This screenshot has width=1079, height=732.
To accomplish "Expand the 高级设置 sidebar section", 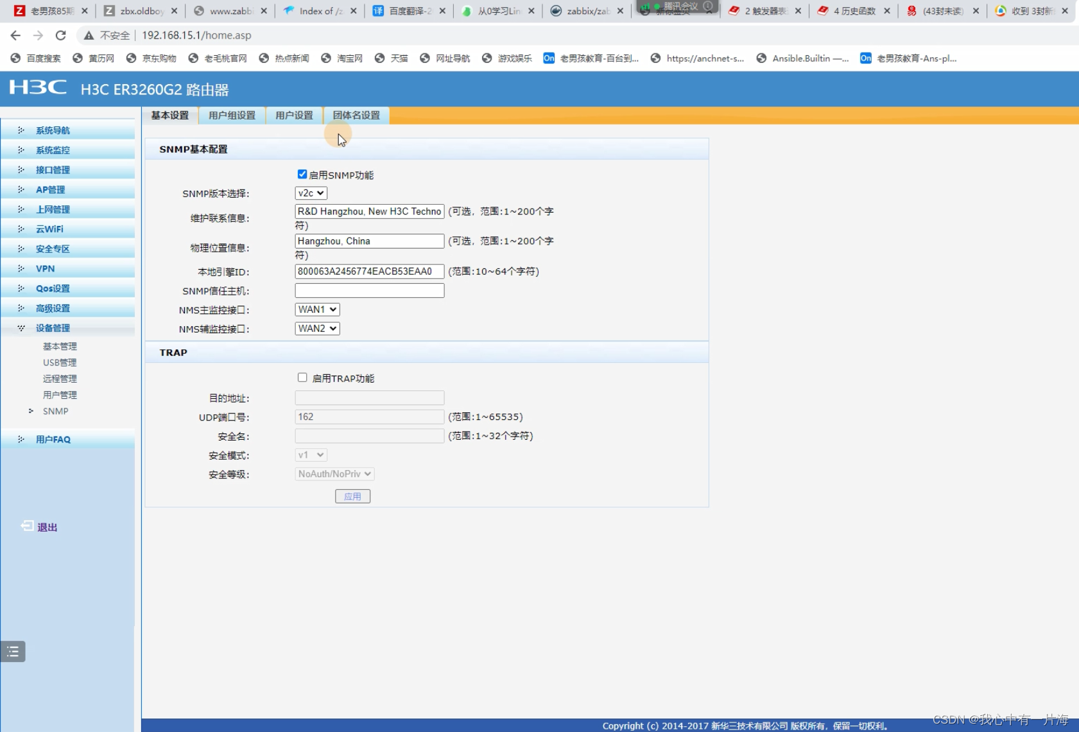I will coord(67,308).
